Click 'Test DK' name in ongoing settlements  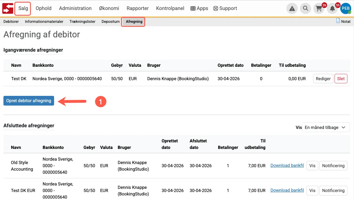[x=19, y=79]
